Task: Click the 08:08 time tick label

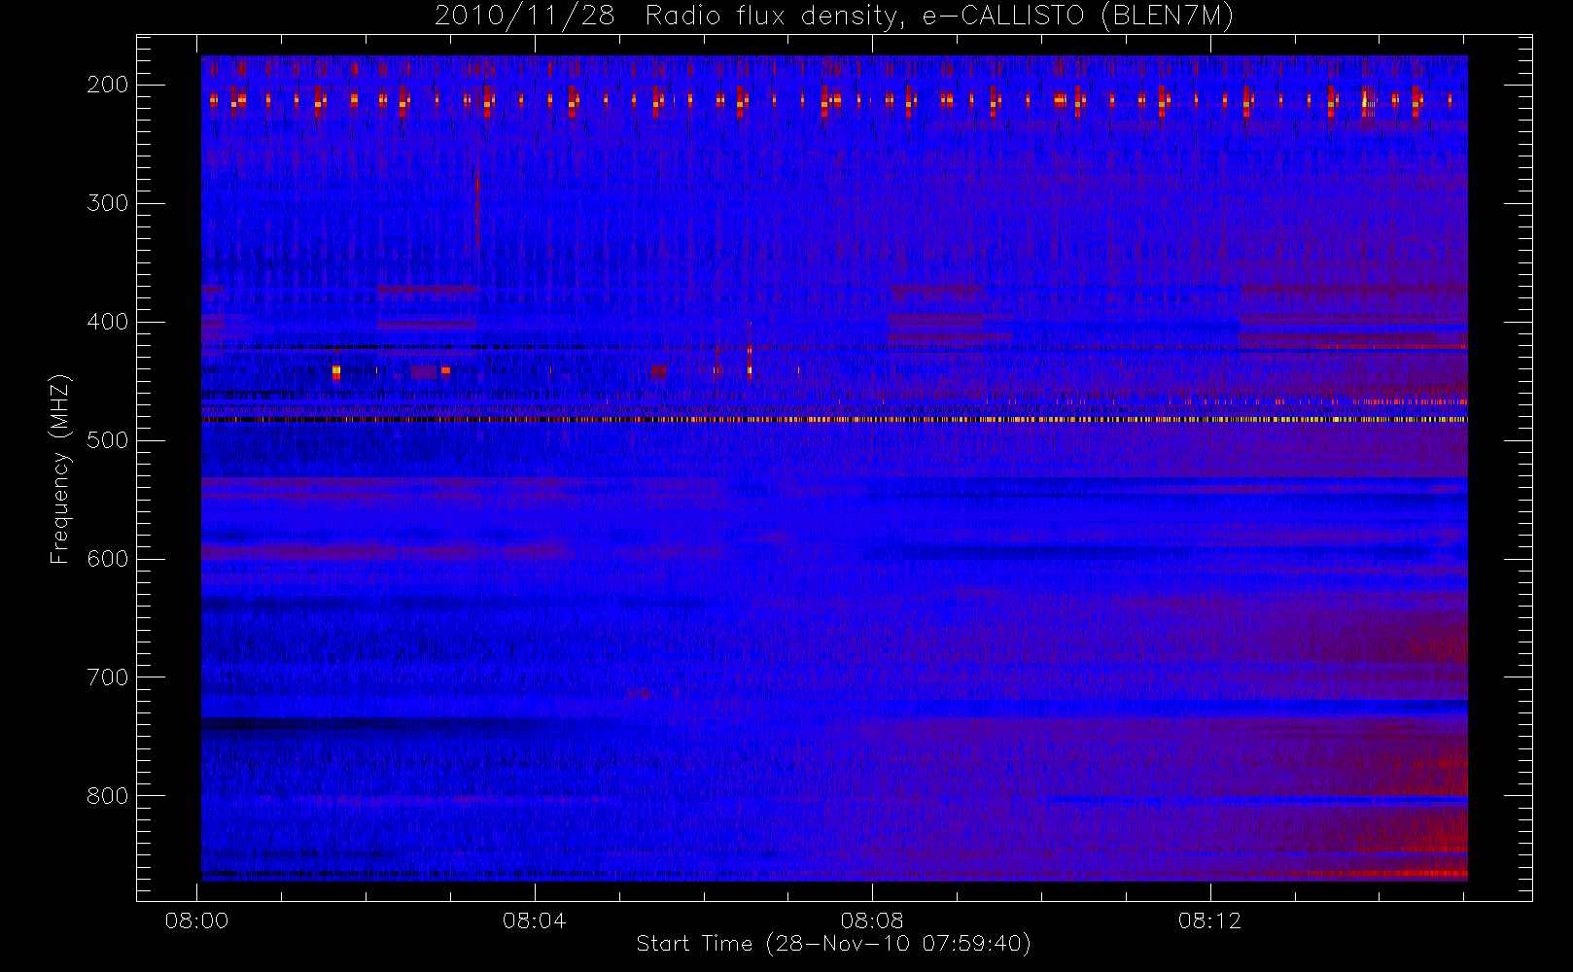Action: click(872, 920)
